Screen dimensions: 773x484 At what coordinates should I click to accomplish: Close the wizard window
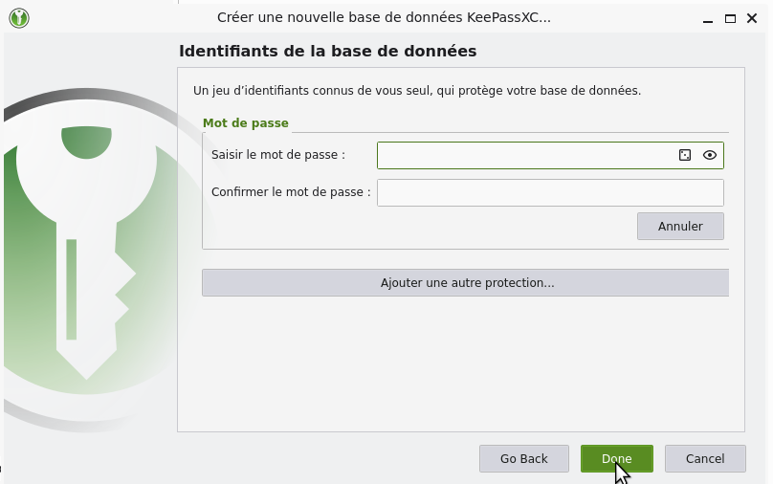coord(753,18)
